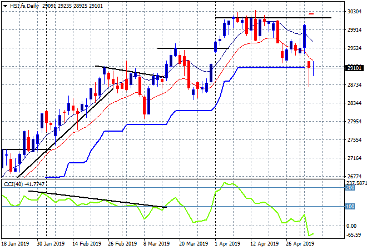
Task: Click the CCI -65.59 scale label
Action: 354,234
